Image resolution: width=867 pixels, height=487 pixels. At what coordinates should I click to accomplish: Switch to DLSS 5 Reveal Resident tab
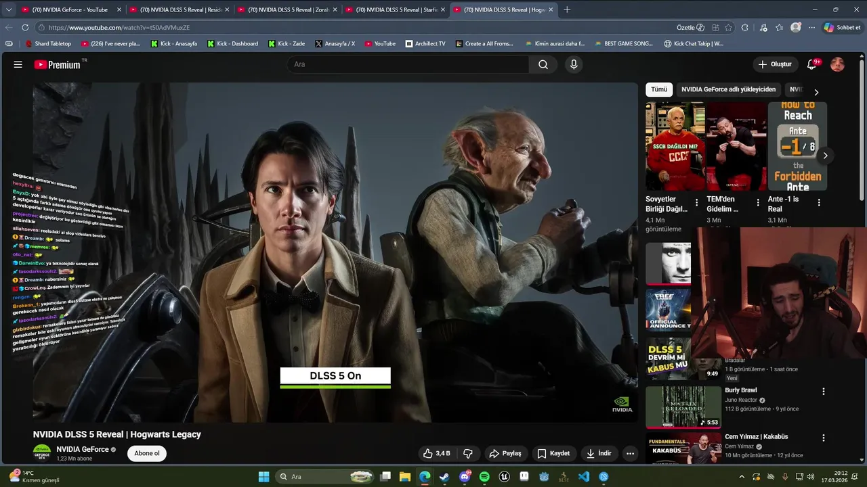point(179,9)
